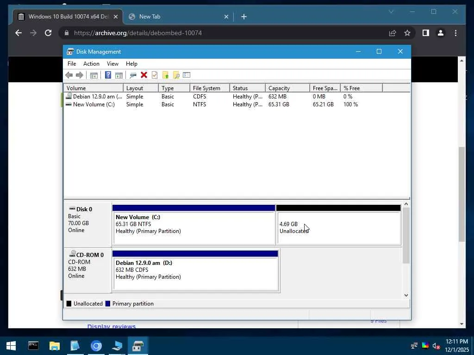Click the black Unallocated legend swatch
Image resolution: width=474 pixels, height=355 pixels.
69,304
